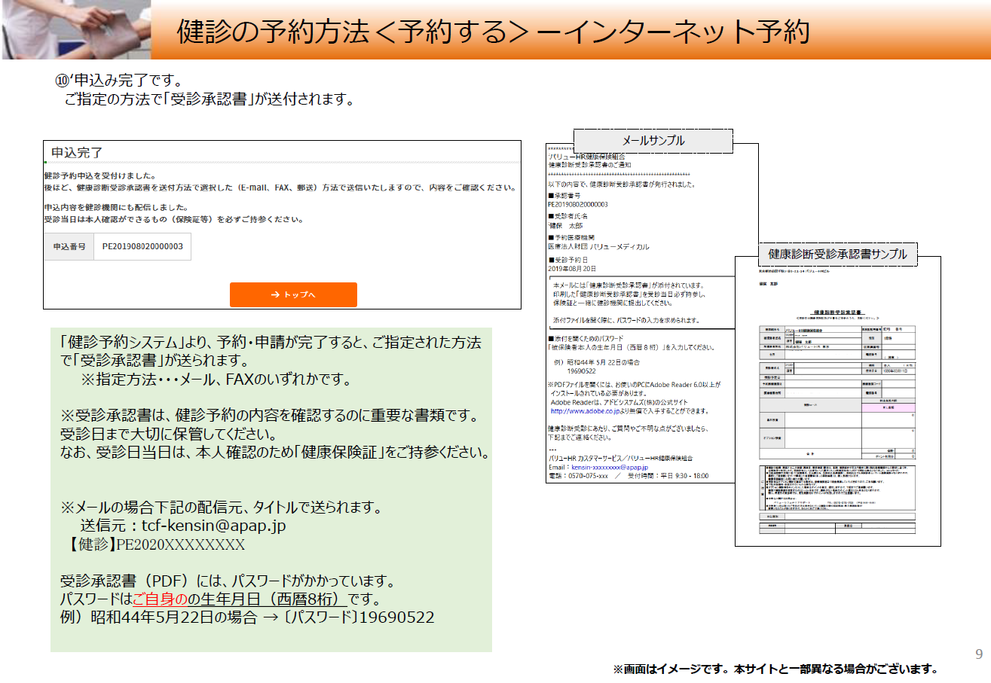Click the pink cell in the approval form sample

pos(889,406)
